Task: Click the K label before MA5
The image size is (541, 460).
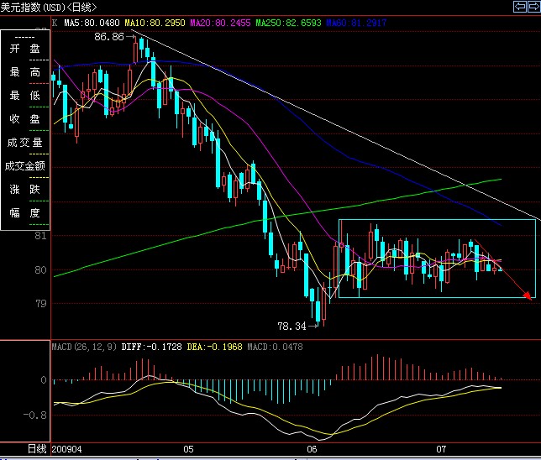Action: [55, 24]
